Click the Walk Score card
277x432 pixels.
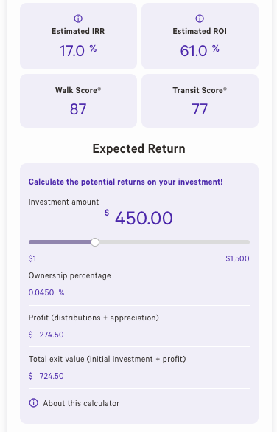(x=78, y=101)
